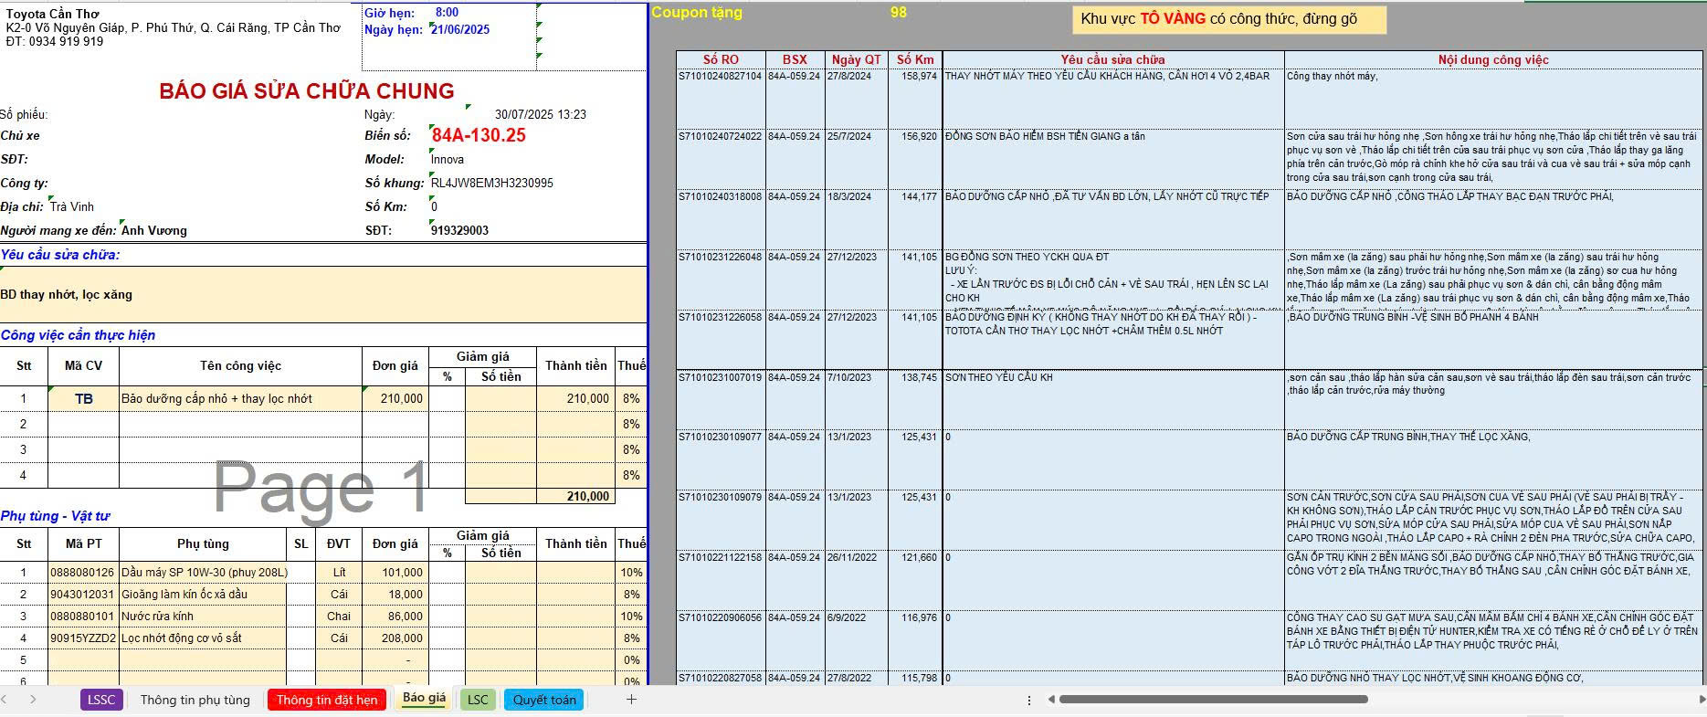The width and height of the screenshot is (1707, 717).
Task: Click the previous sheet navigation arrow
Action: click(8, 700)
